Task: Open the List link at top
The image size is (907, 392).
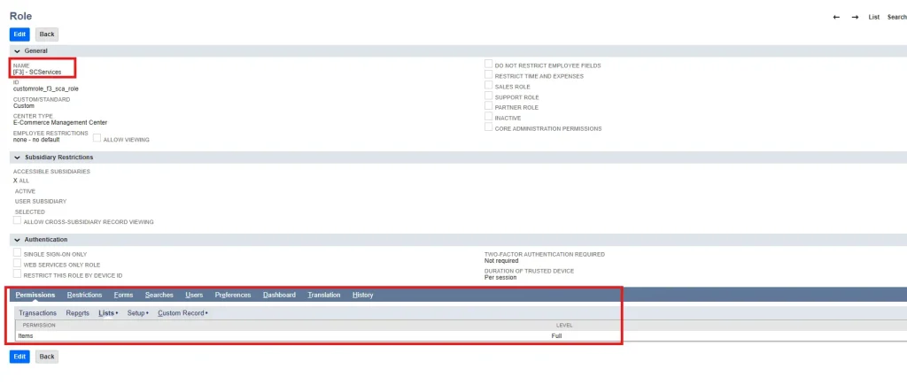Action: (x=873, y=18)
